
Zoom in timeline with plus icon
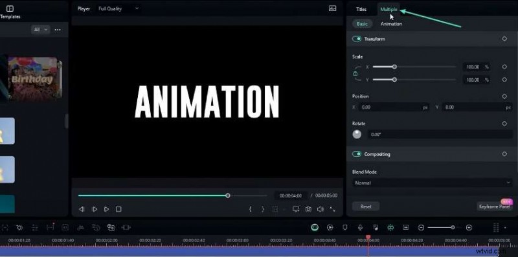(x=469, y=227)
